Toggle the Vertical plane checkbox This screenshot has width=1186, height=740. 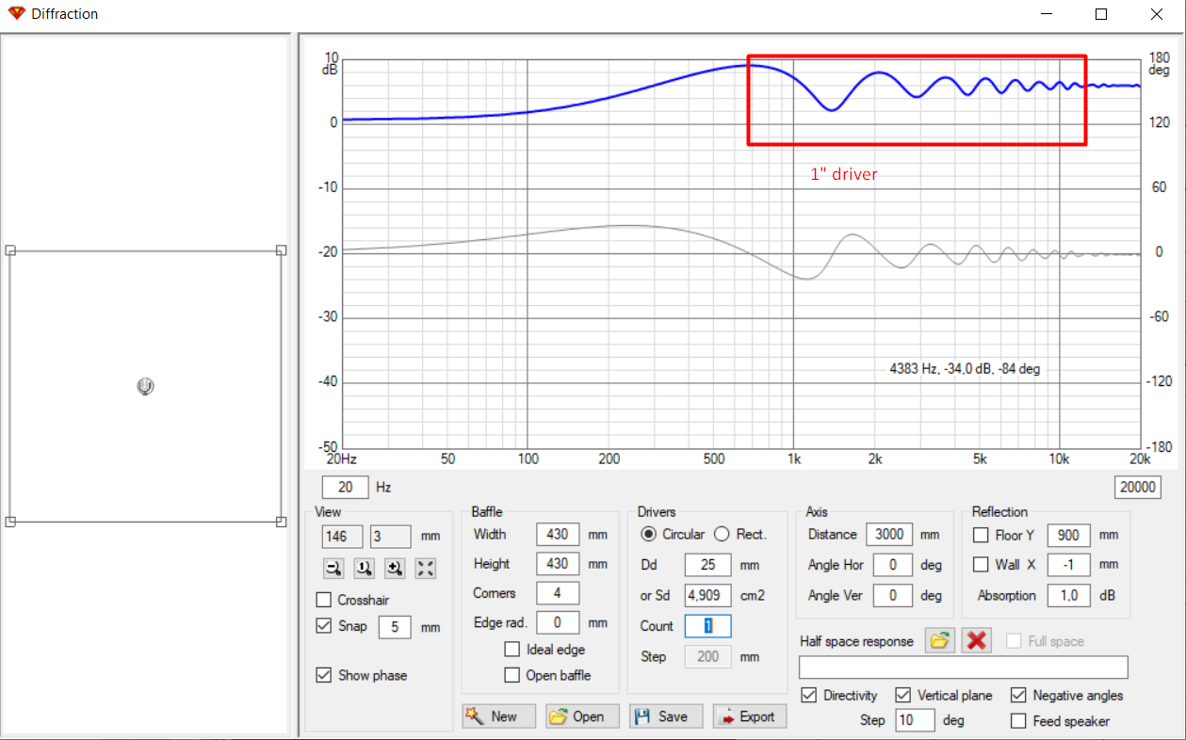tap(902, 695)
